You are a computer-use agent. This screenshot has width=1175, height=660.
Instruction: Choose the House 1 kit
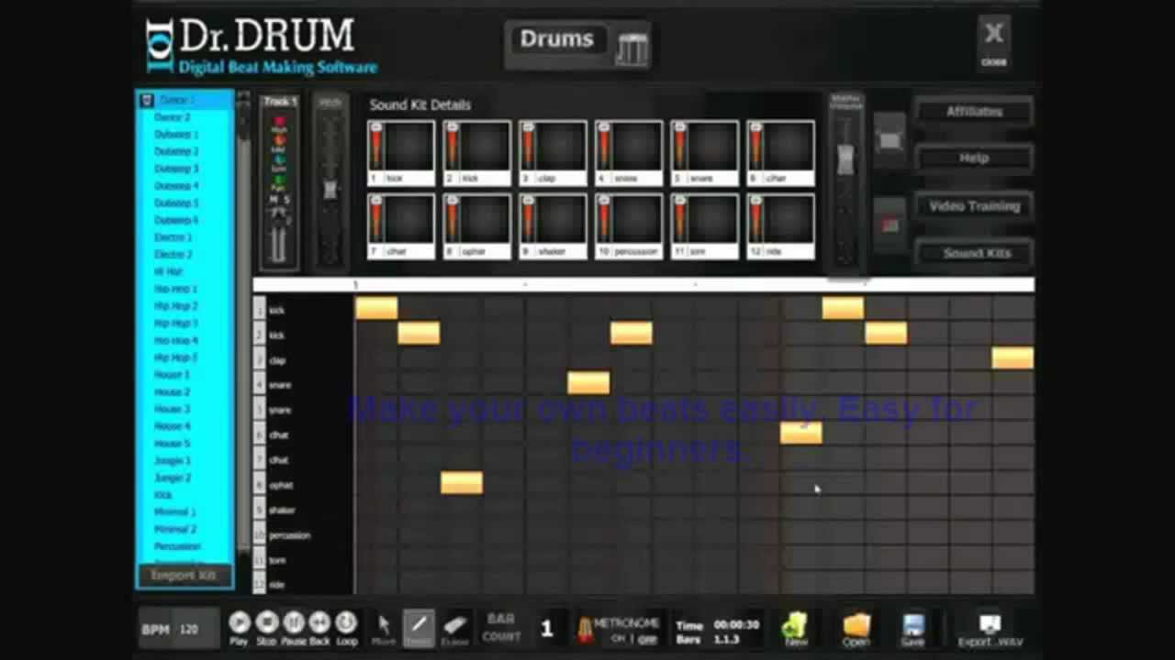tap(173, 375)
